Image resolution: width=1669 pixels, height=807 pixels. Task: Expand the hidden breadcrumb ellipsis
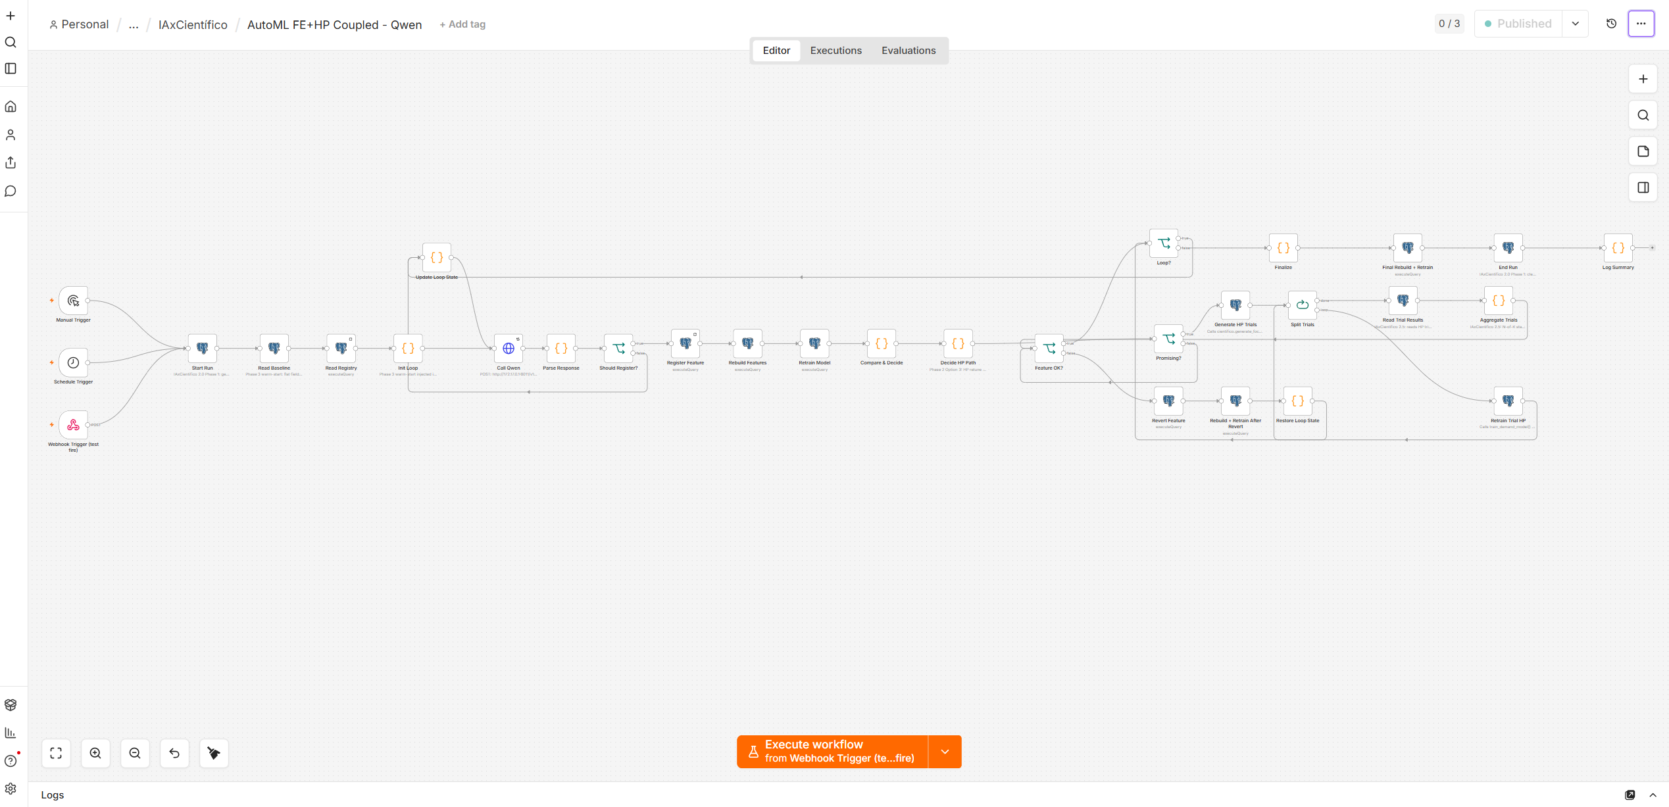click(x=134, y=25)
